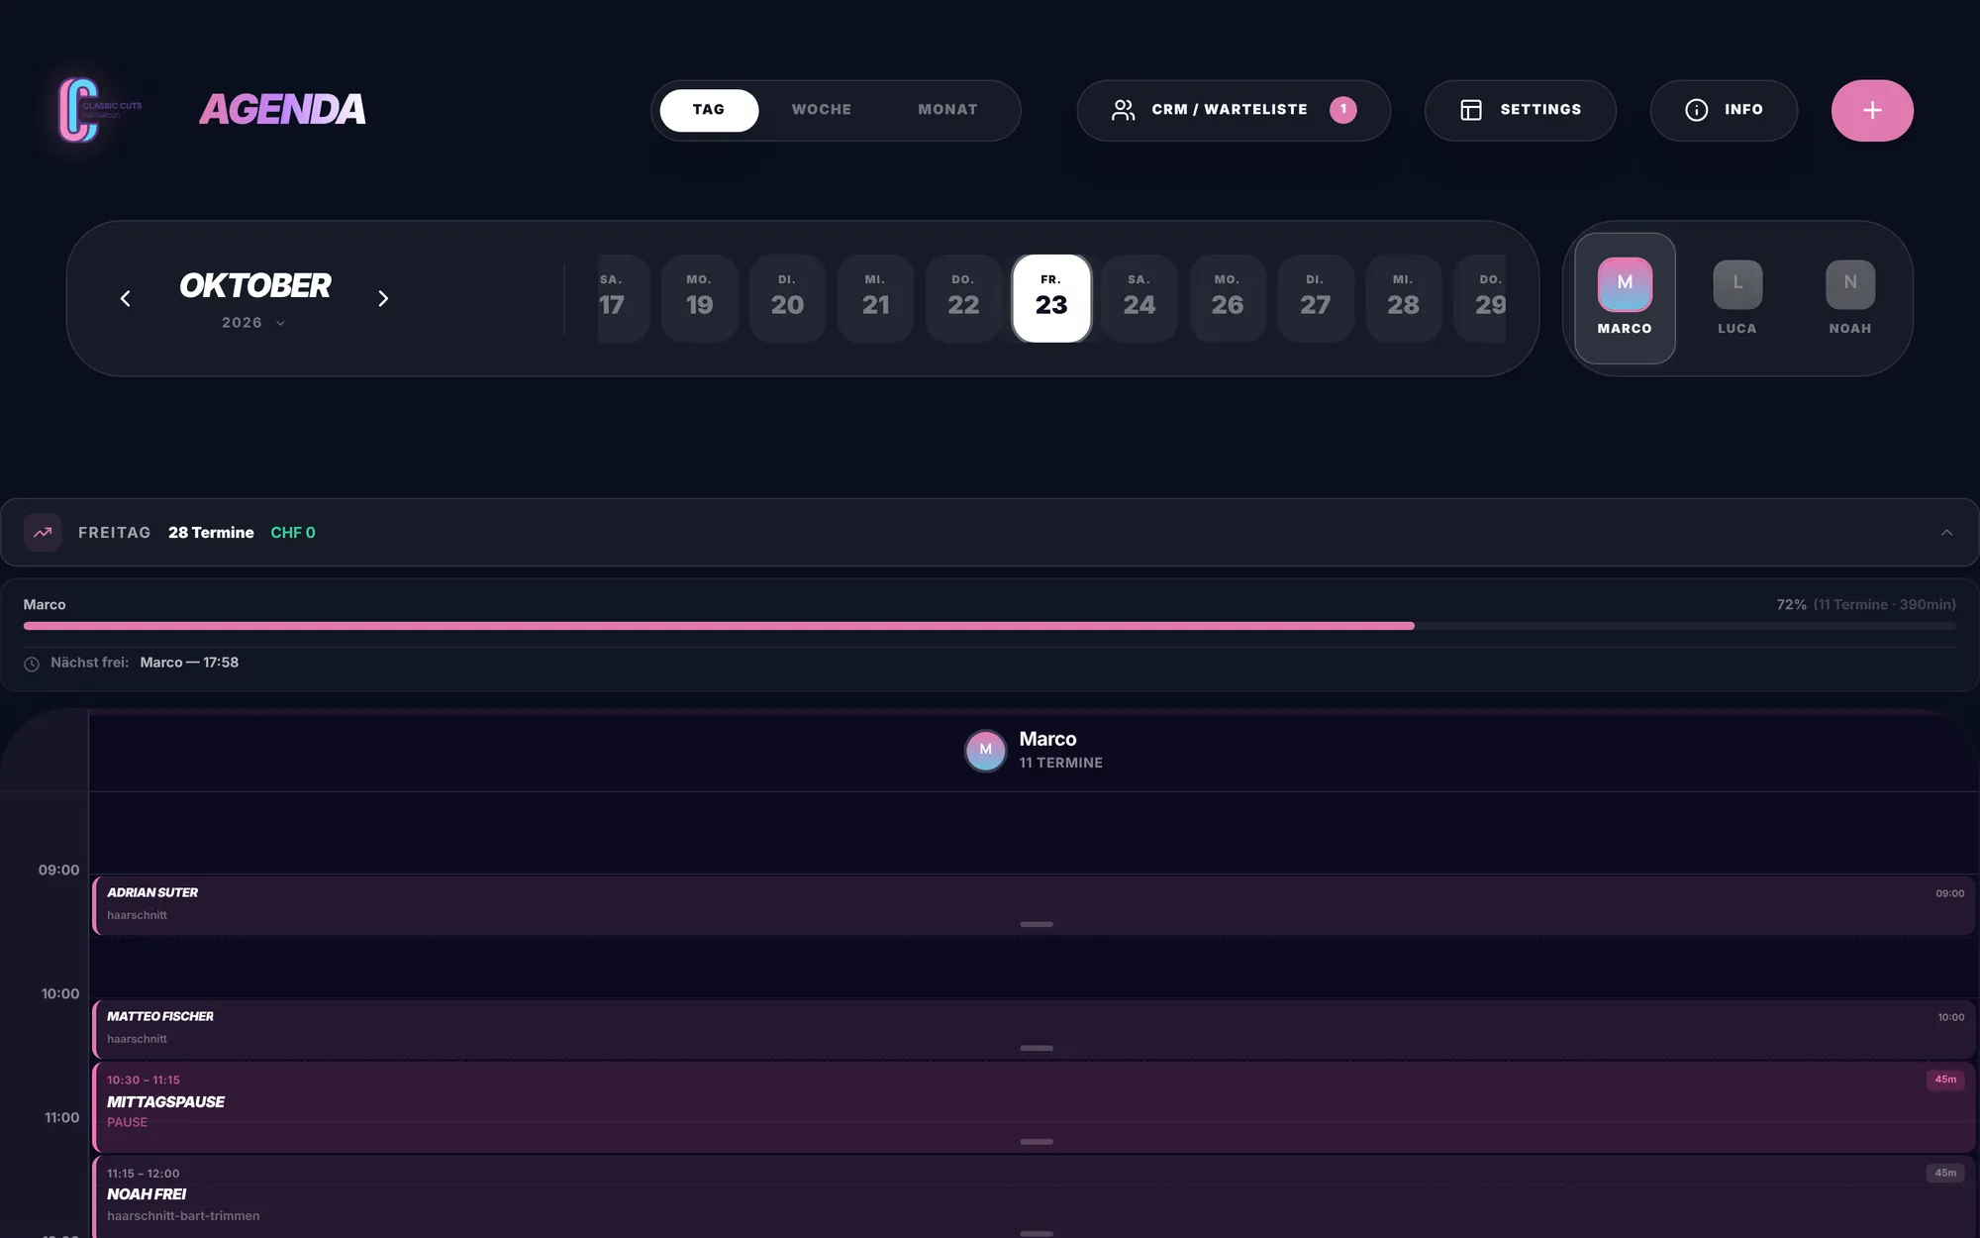Open Matteo Fischer's 10:00 appointment
The width and height of the screenshot is (1980, 1238).
click(x=1034, y=1029)
